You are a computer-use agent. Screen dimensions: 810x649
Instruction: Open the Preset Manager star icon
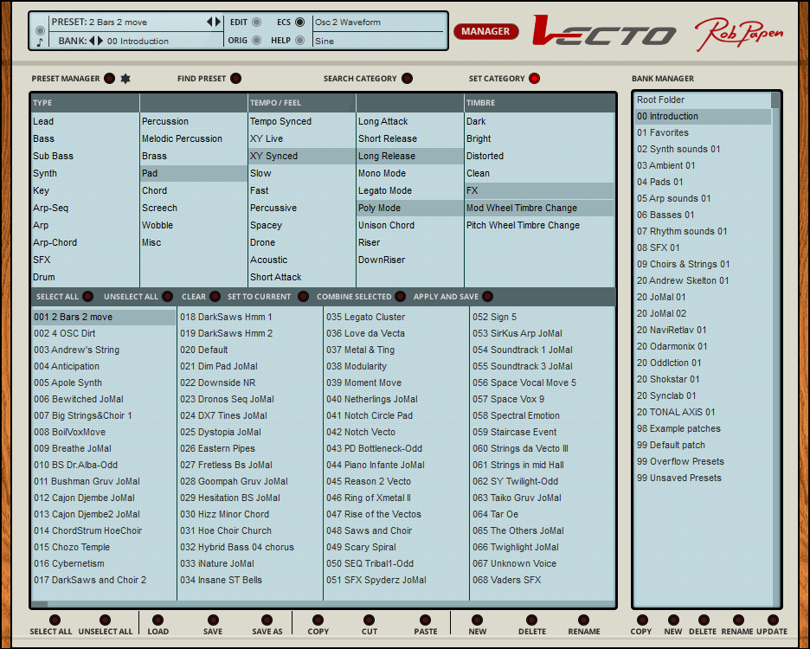pos(124,78)
